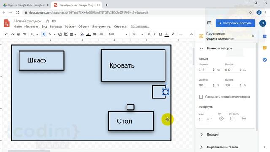Star the document Новый рисунок

pyautogui.click(x=48, y=21)
